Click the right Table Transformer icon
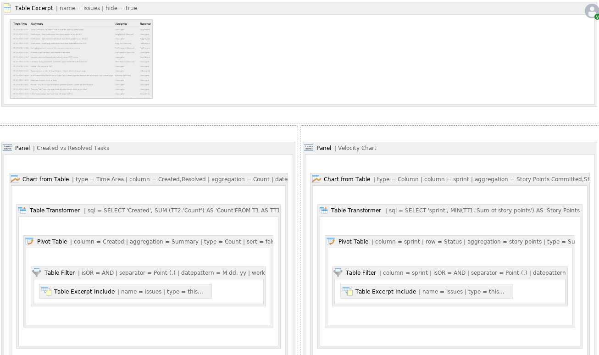599x355 pixels. pyautogui.click(x=323, y=211)
